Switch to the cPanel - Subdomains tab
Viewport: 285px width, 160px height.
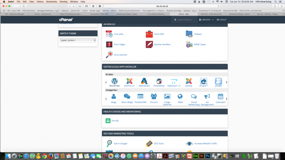point(43,14)
